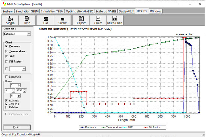This screenshot has height=137, width=206.
Task: Click the Temperature legend entry
Action: (x=111, y=127)
